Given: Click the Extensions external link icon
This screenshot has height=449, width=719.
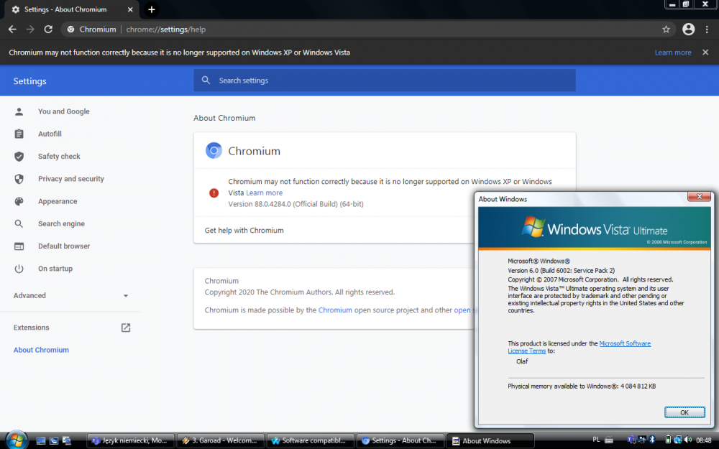Looking at the screenshot, I should (126, 328).
